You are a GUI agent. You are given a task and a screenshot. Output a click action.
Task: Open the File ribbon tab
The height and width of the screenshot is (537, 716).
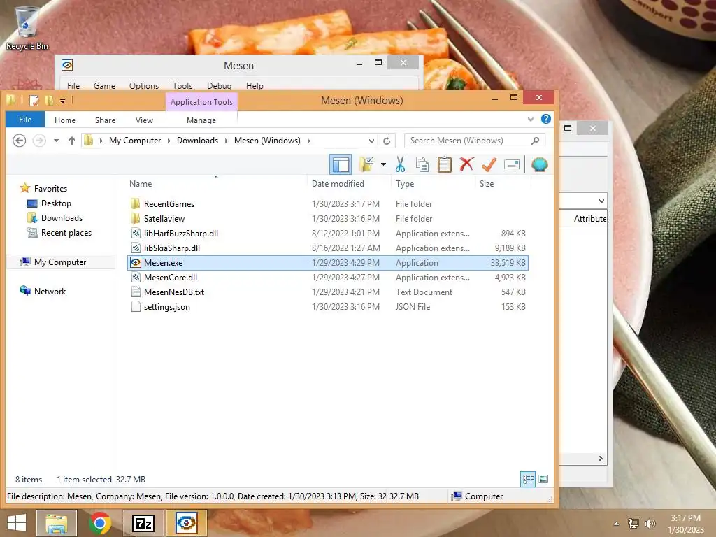coord(25,120)
